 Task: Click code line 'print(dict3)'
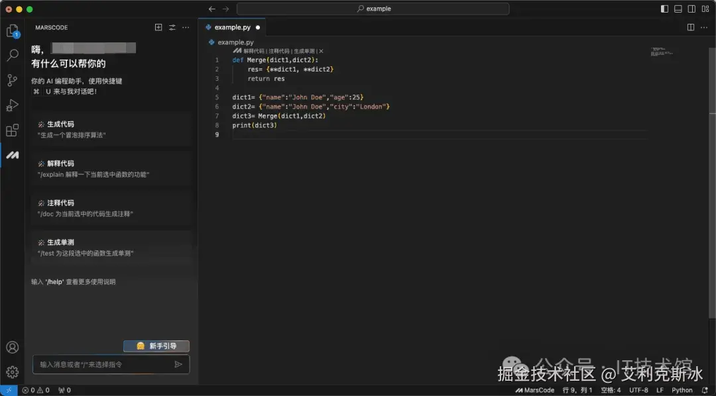pyautogui.click(x=255, y=125)
